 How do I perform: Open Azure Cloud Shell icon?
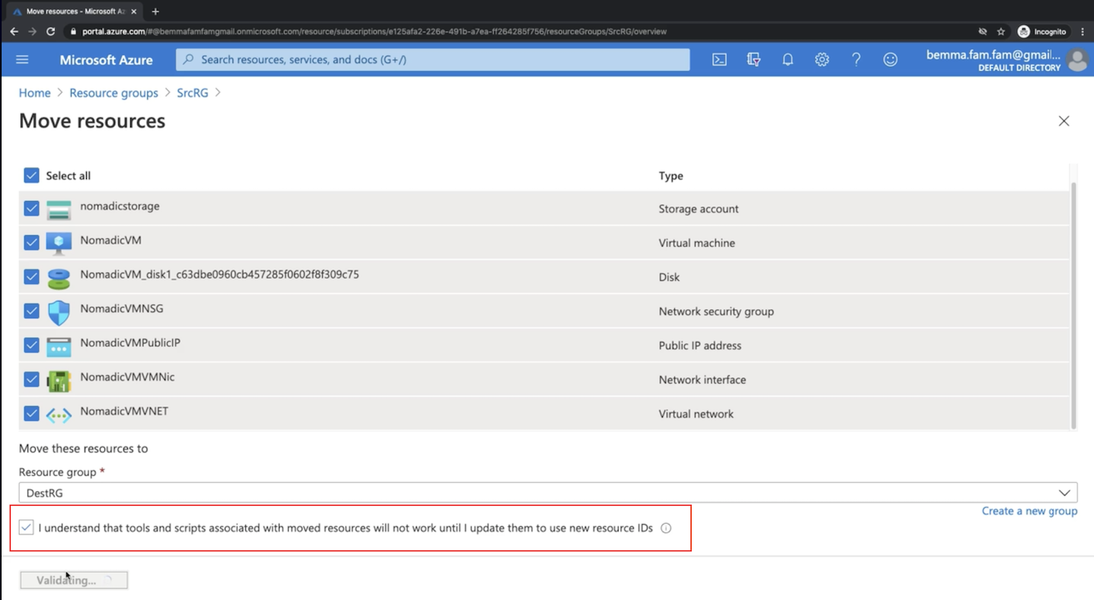719,59
